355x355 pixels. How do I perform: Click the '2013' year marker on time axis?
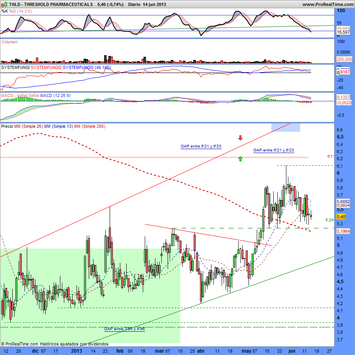[x=77, y=350]
